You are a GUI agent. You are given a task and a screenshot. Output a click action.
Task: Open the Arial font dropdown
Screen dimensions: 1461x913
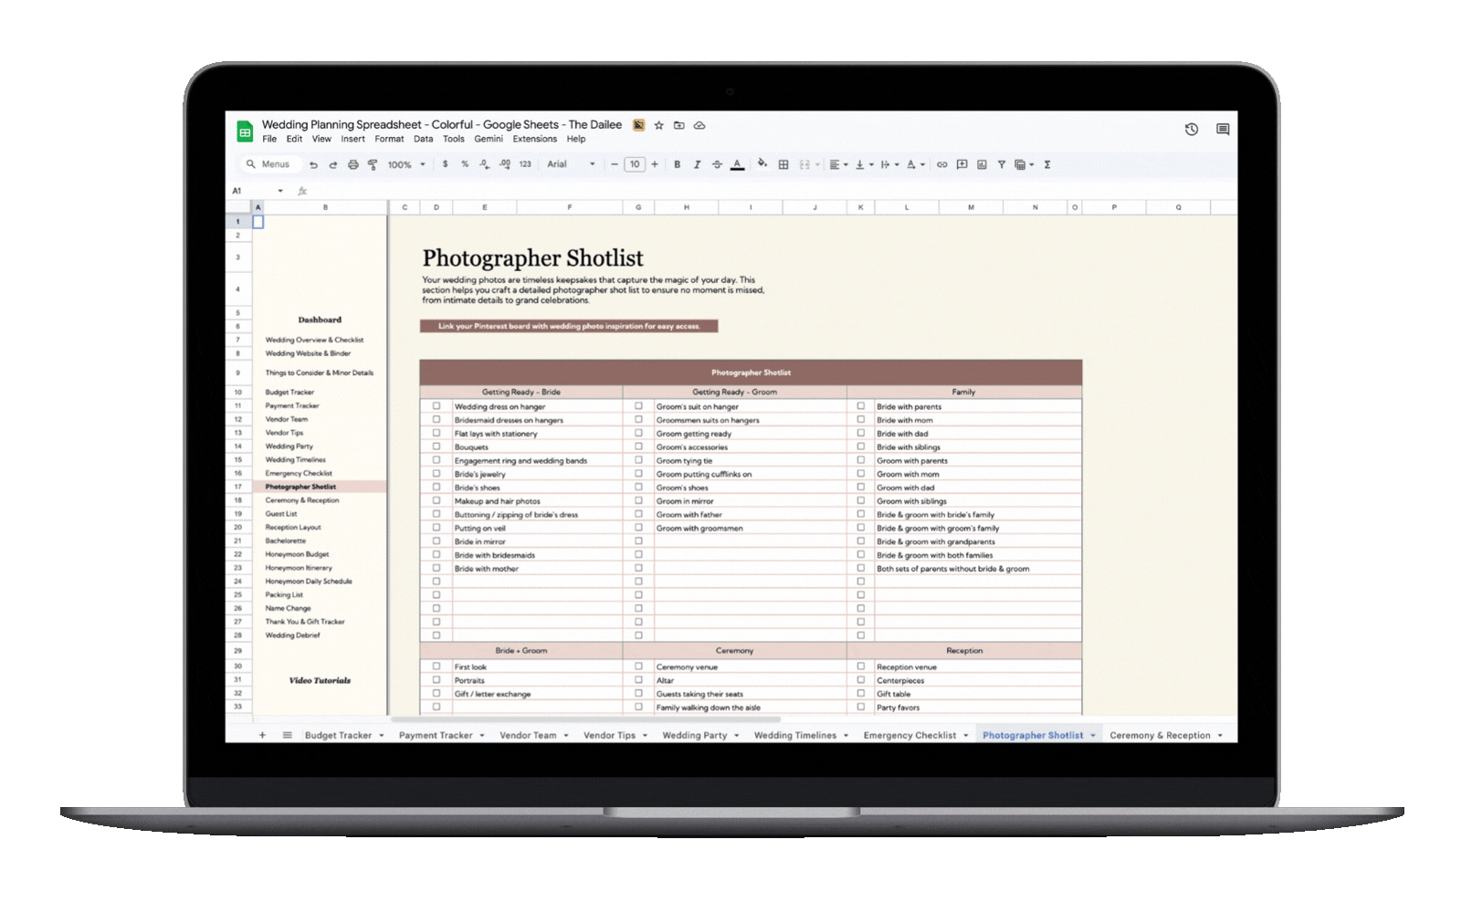[x=571, y=165]
